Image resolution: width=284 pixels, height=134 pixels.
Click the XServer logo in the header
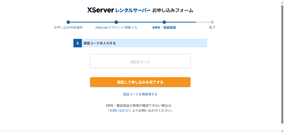(x=100, y=10)
